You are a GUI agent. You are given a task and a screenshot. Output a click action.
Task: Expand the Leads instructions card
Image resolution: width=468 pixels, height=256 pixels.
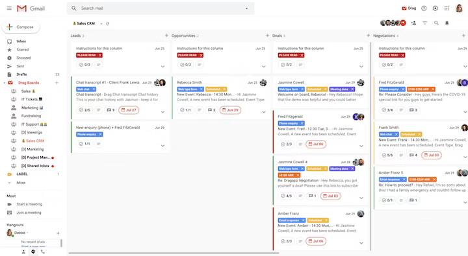pyautogui.click(x=162, y=66)
